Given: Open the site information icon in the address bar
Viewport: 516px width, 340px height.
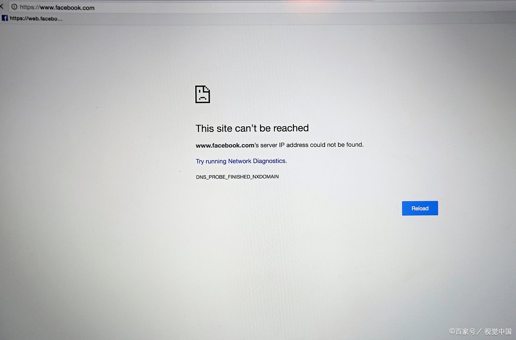Looking at the screenshot, I should (14, 7).
